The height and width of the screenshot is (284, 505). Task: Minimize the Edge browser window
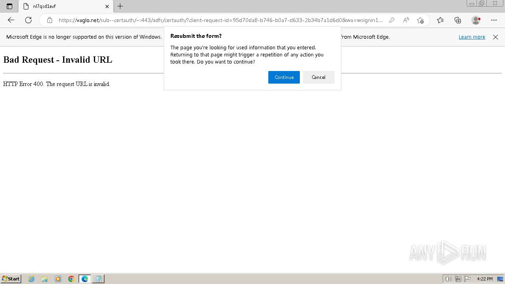point(472,4)
